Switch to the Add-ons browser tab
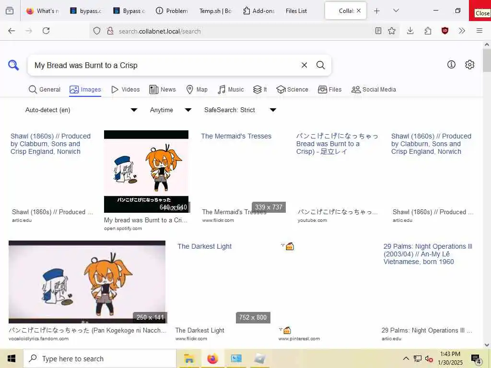The image size is (491, 368). click(x=259, y=11)
